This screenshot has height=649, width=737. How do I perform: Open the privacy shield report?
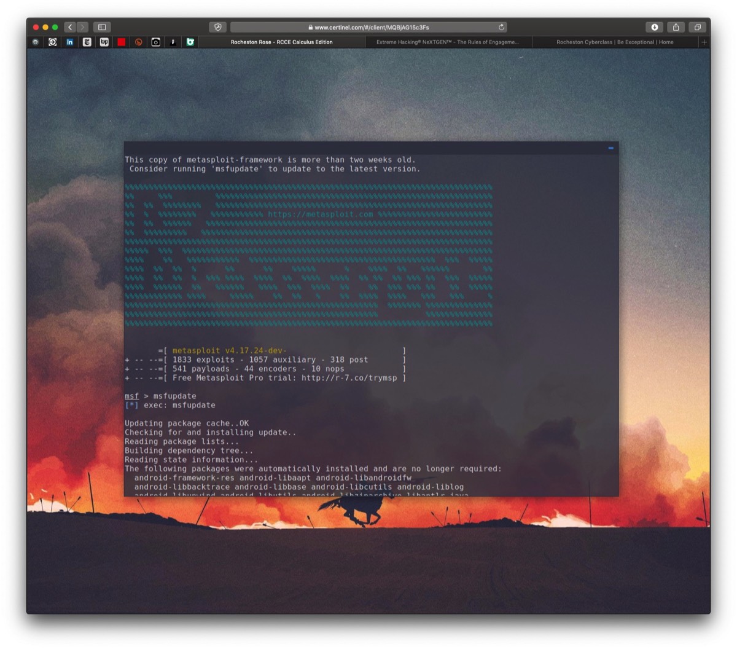pos(217,27)
